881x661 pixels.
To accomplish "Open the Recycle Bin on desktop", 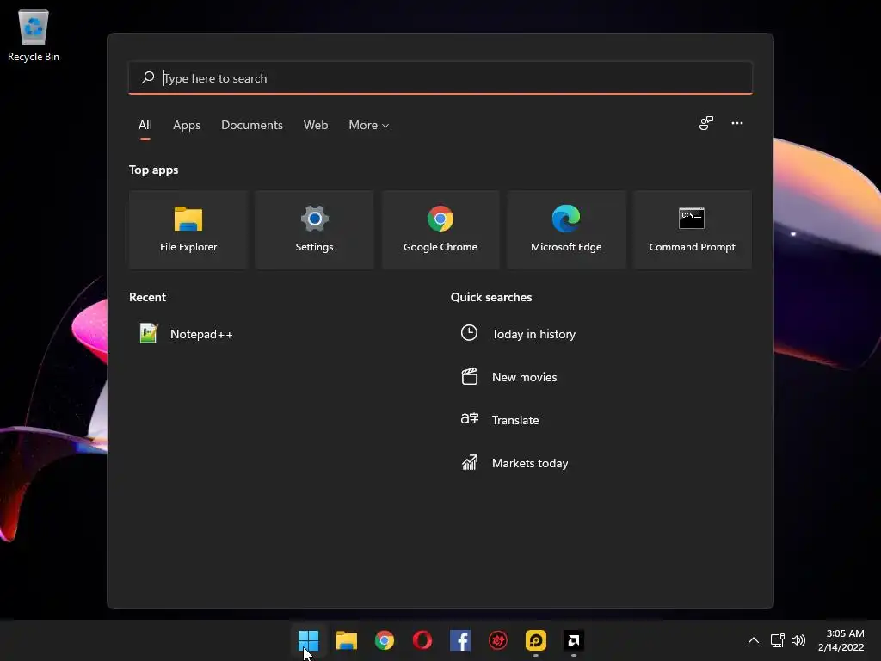I will tap(34, 35).
